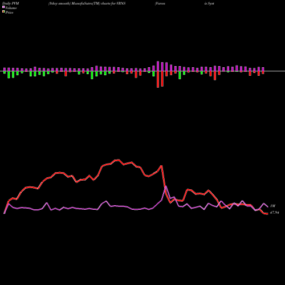
Task: Click the MunafaSutra charts for VRNS heading
Action: [x=87, y=3]
